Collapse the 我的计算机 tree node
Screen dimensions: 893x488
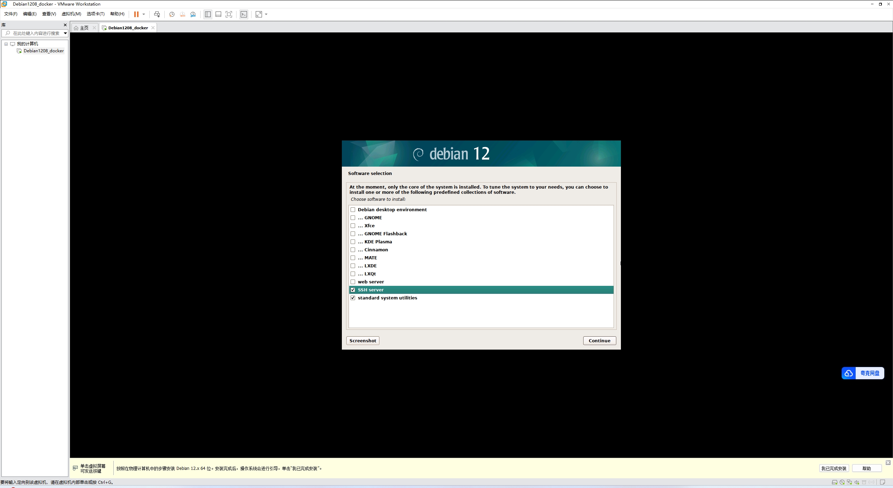(6, 44)
